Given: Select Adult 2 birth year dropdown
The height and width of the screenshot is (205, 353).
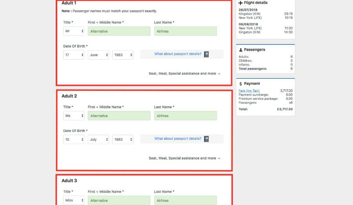Looking at the screenshot, I should point(123,139).
